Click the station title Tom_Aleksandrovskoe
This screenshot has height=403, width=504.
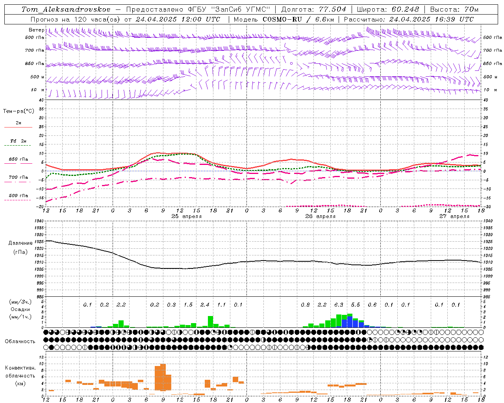click(x=66, y=9)
